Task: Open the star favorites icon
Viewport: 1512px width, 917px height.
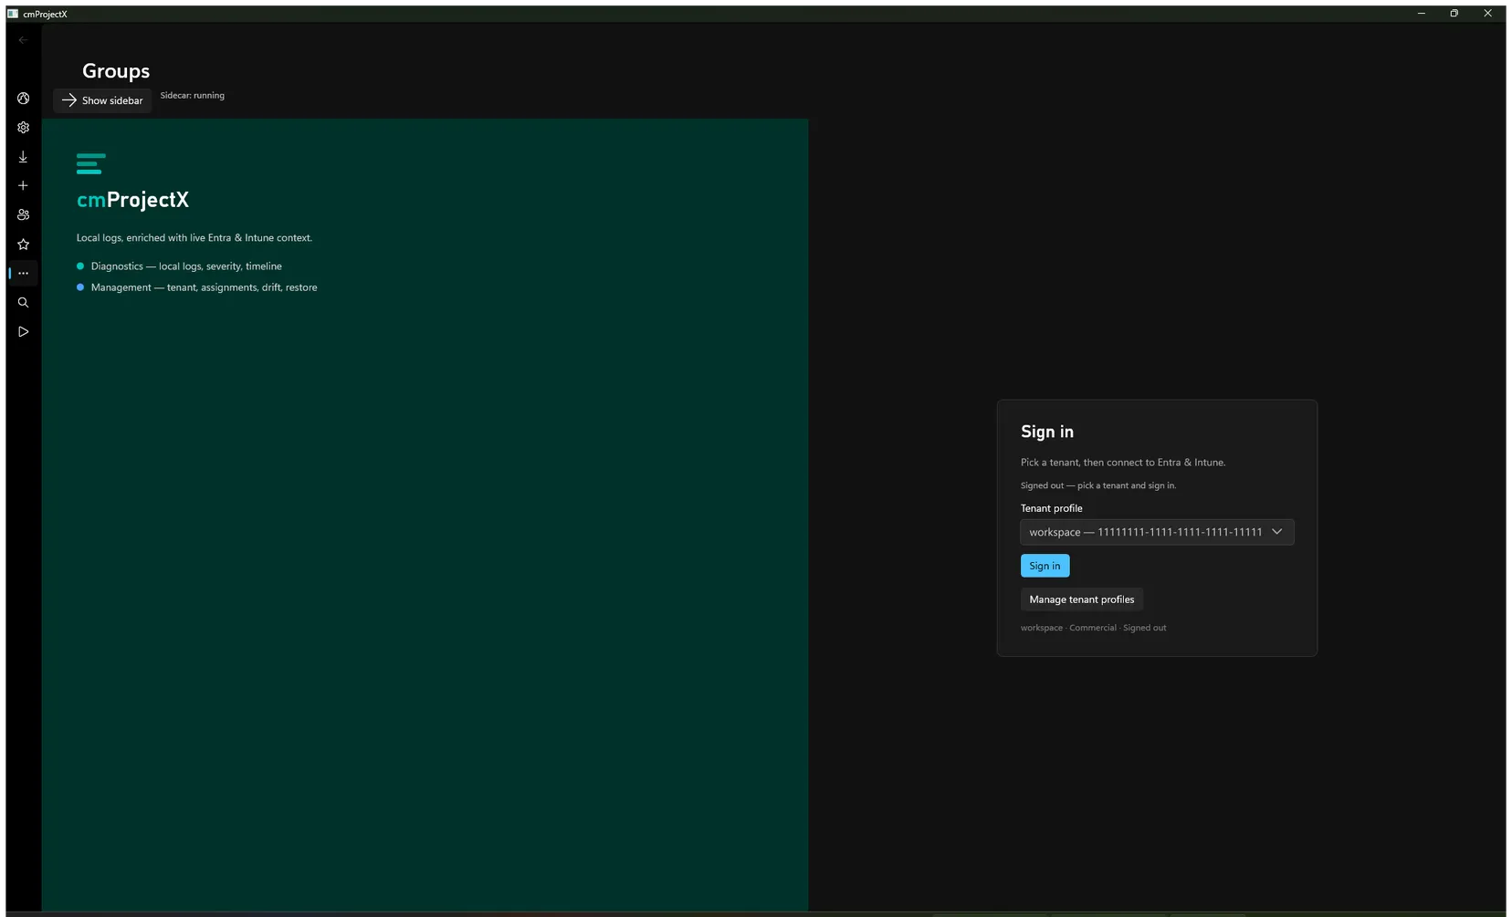Action: pos(23,245)
